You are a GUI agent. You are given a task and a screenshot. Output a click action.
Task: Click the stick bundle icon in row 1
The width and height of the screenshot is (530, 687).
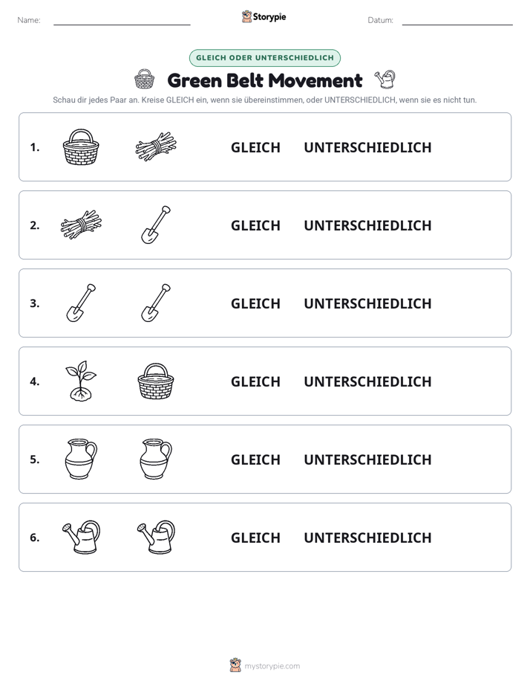(156, 146)
